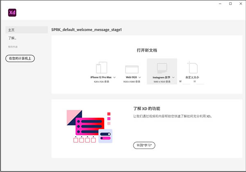
Task: Click the 转到"学习" button
Action: pyautogui.click(x=144, y=145)
